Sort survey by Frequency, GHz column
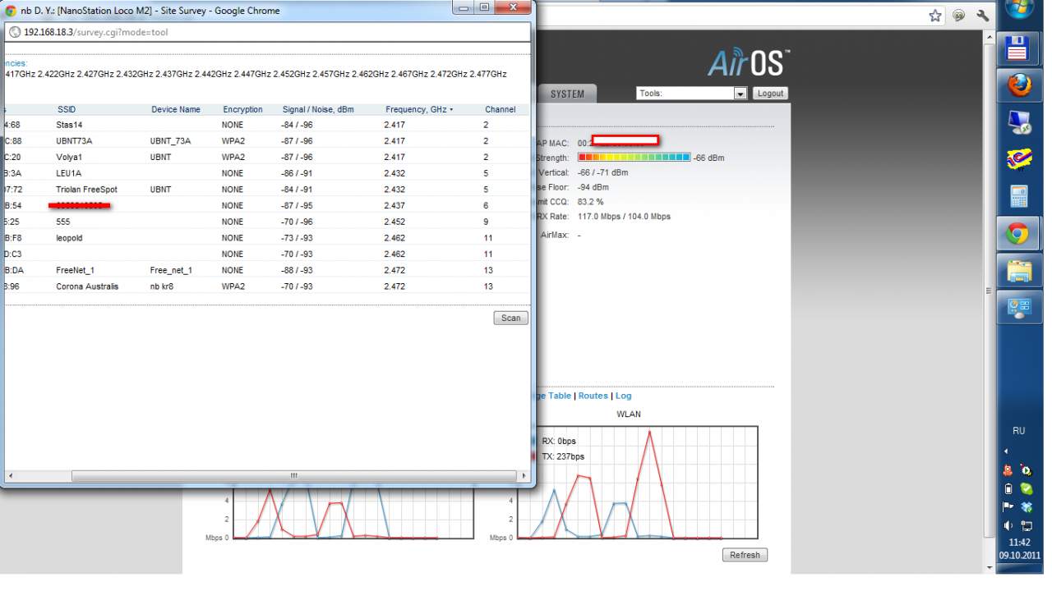The height and width of the screenshot is (591, 1052). click(x=418, y=109)
